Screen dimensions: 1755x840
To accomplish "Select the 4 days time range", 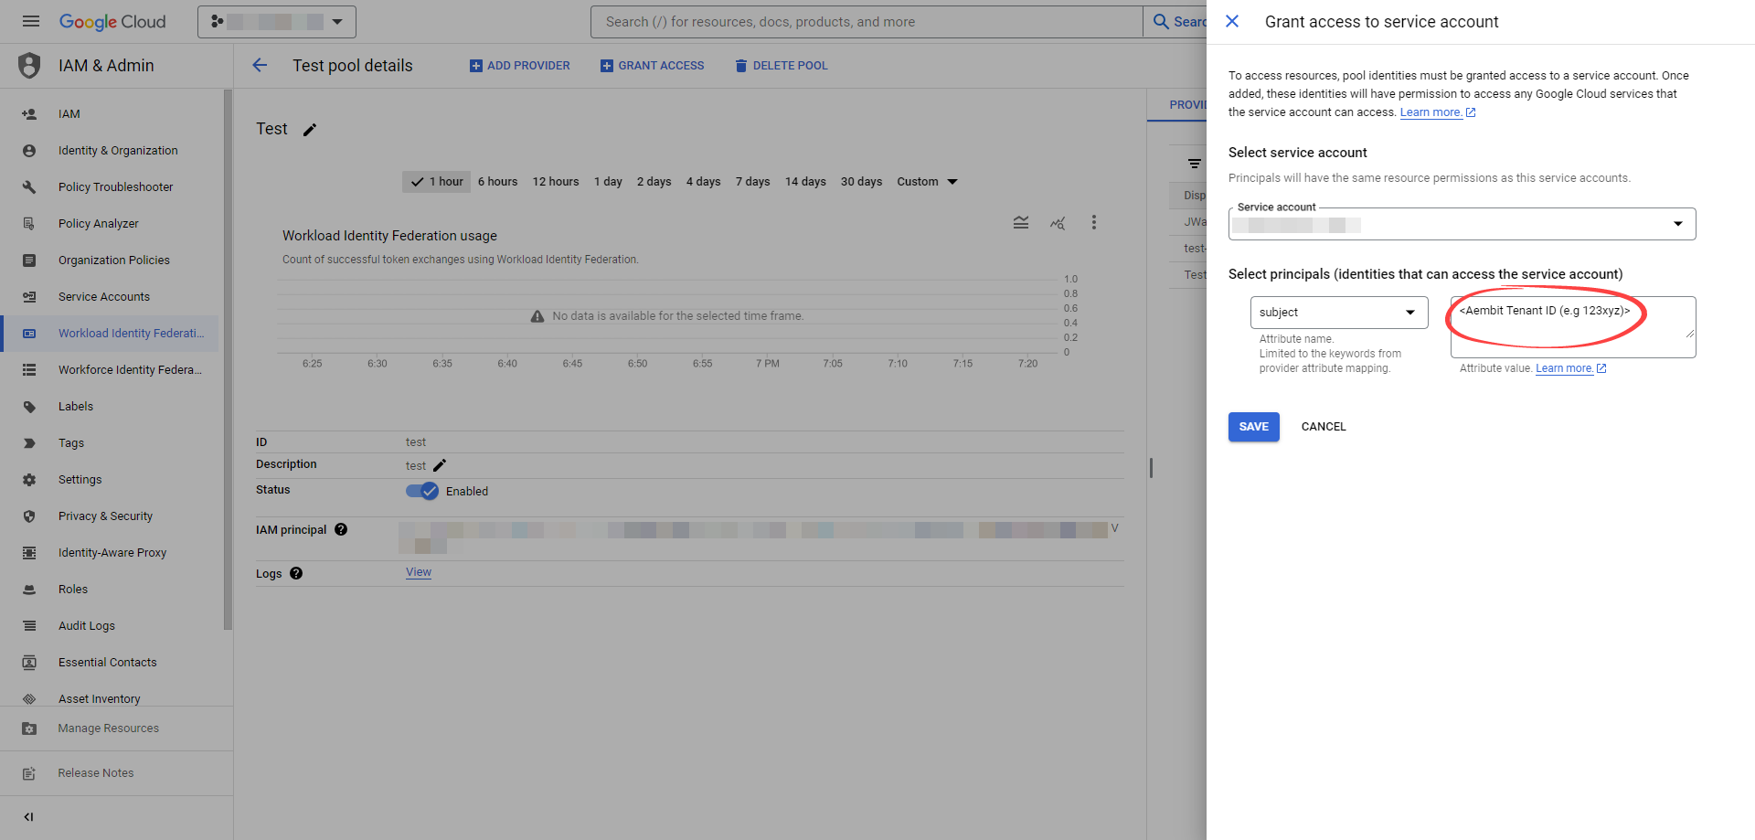I will pyautogui.click(x=703, y=182).
